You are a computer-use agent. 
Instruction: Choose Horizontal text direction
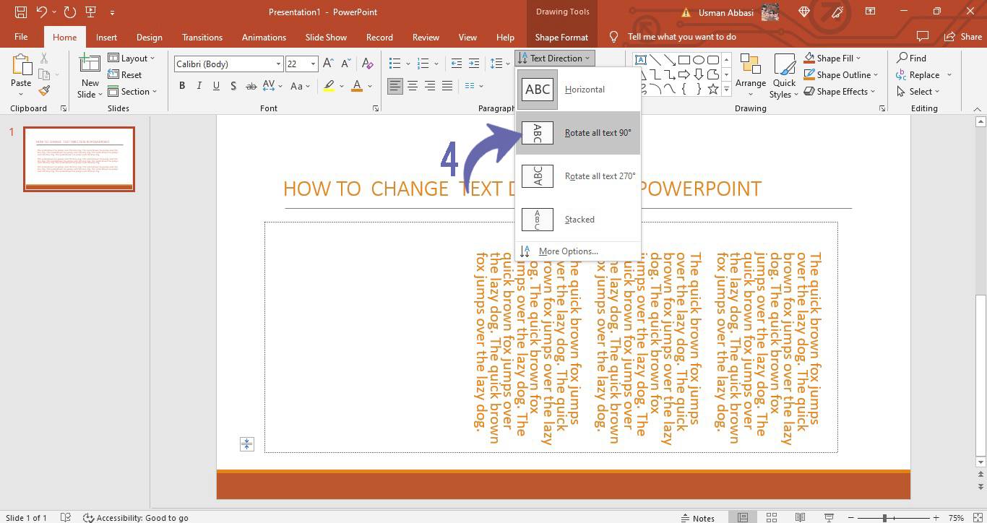pyautogui.click(x=578, y=90)
